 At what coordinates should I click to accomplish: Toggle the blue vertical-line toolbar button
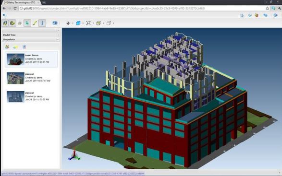pos(42,23)
